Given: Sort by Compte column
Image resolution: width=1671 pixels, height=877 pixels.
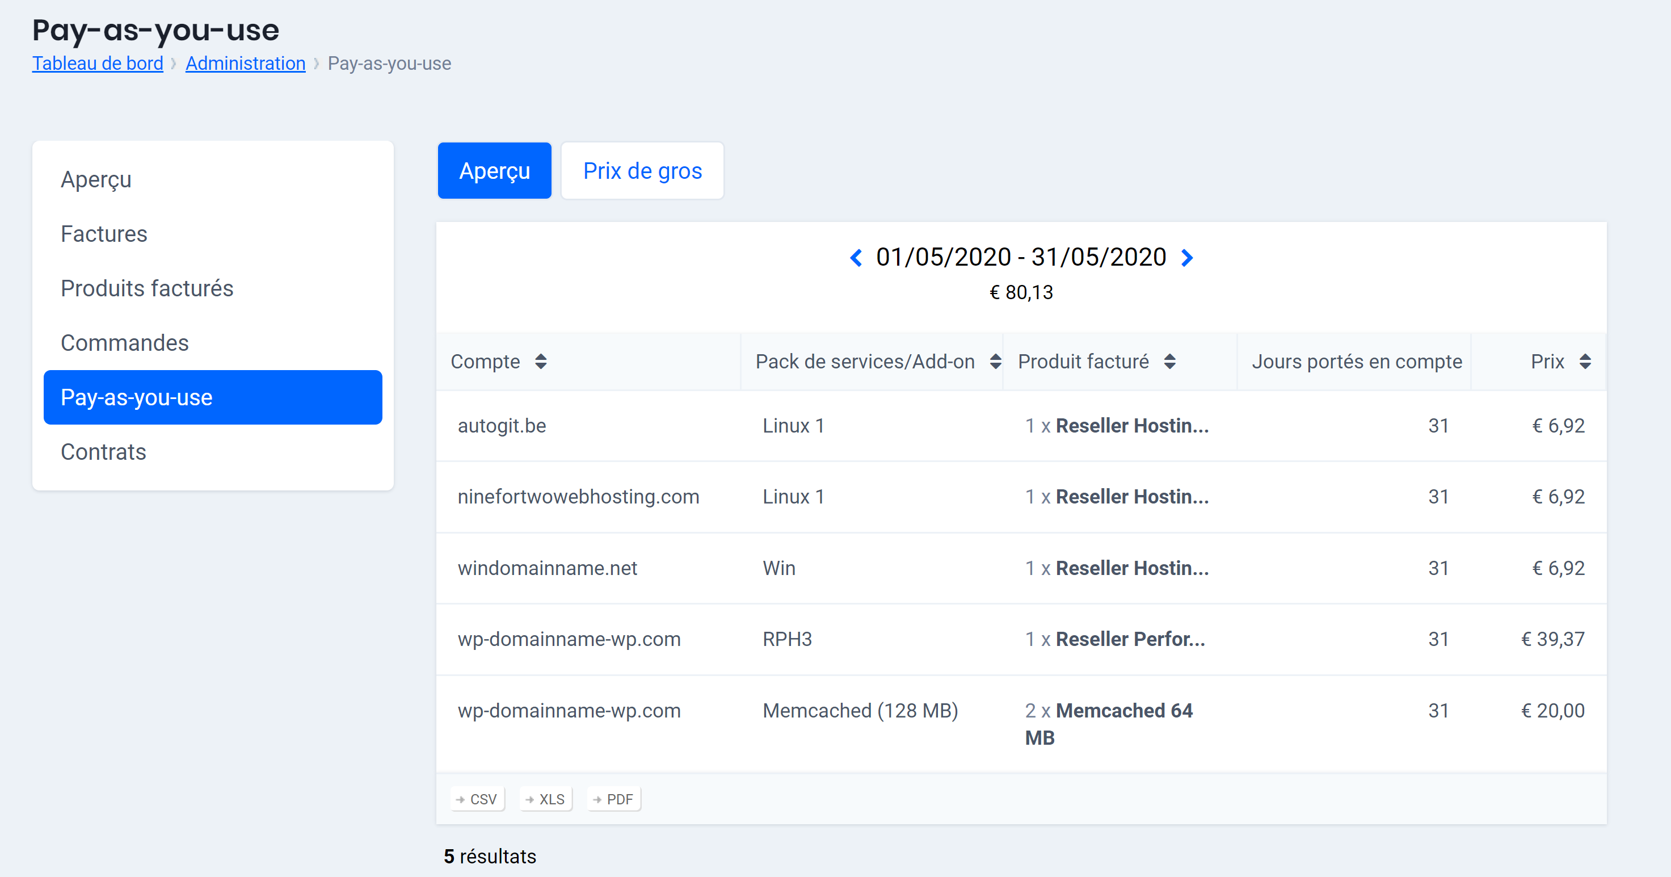Looking at the screenshot, I should click(x=540, y=362).
